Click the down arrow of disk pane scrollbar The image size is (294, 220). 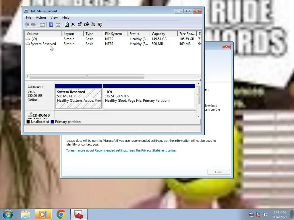pos(198,116)
